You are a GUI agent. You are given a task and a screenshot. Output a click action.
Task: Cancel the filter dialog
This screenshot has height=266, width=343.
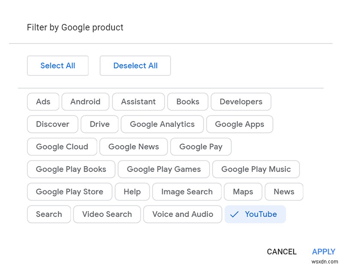[x=281, y=252]
